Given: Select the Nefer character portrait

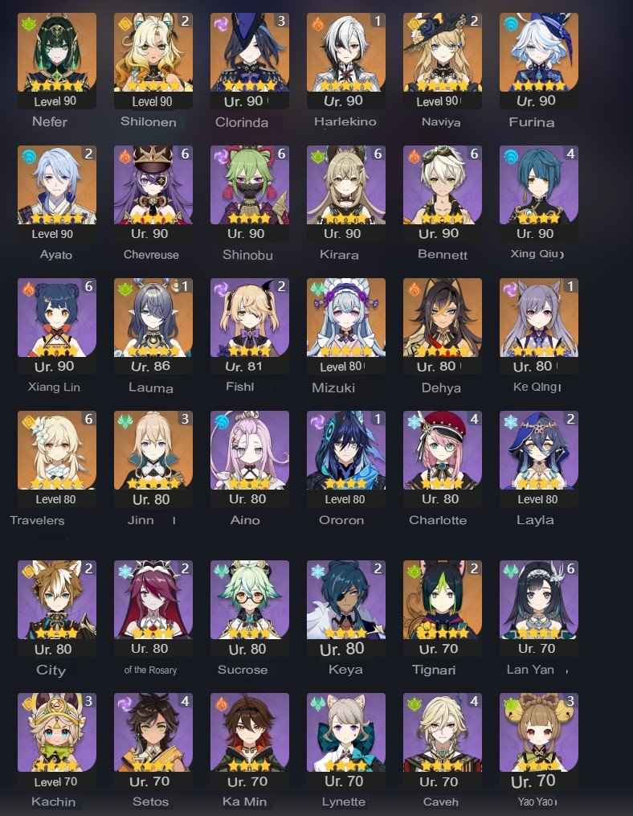Looking at the screenshot, I should 57,52.
